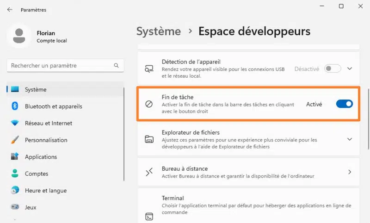Click the back arrow in title bar
Screen dimensions: 370x223
point(10,10)
